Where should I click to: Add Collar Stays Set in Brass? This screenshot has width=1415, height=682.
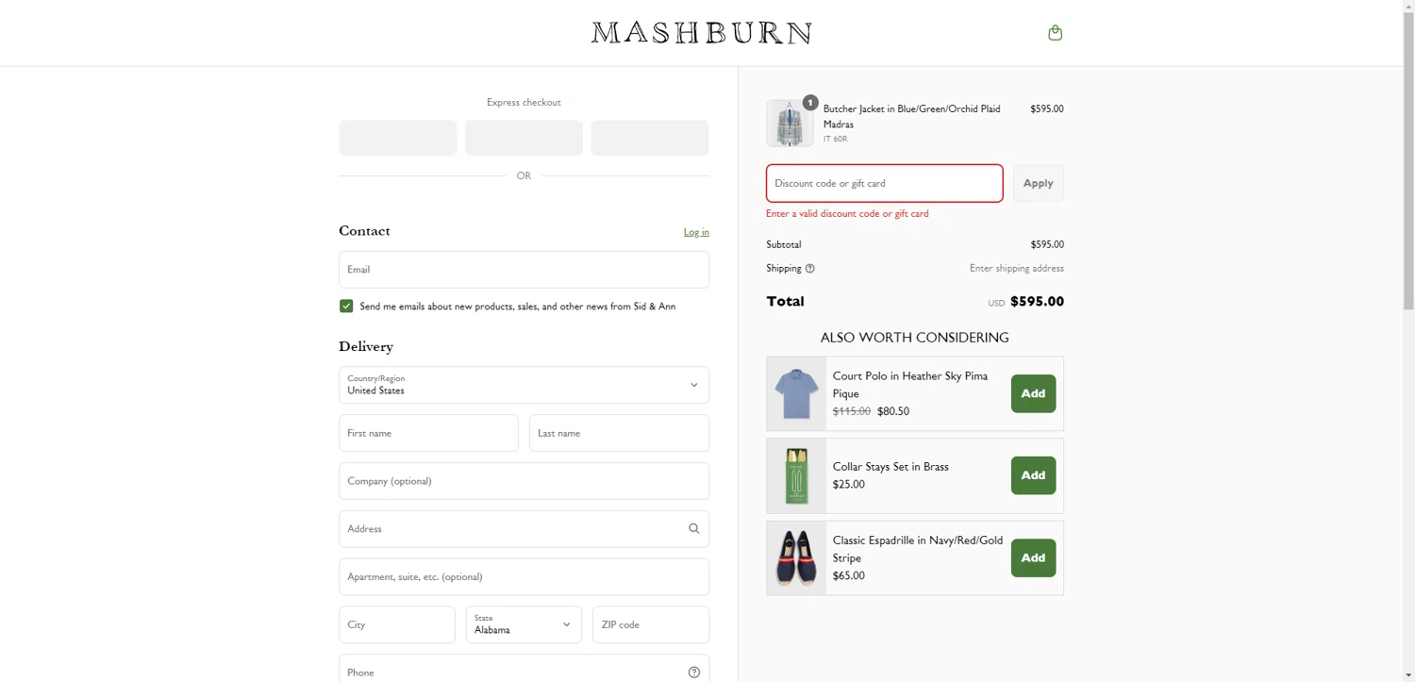(x=1033, y=475)
